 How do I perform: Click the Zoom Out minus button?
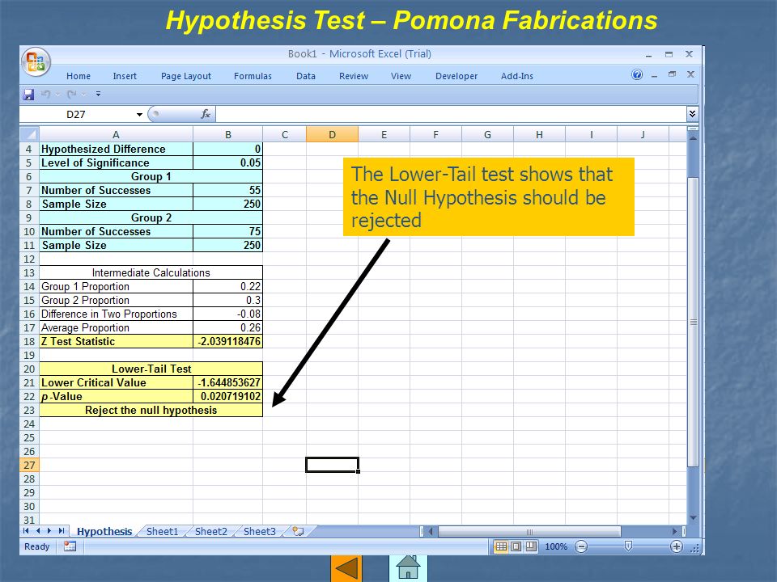[x=581, y=547]
